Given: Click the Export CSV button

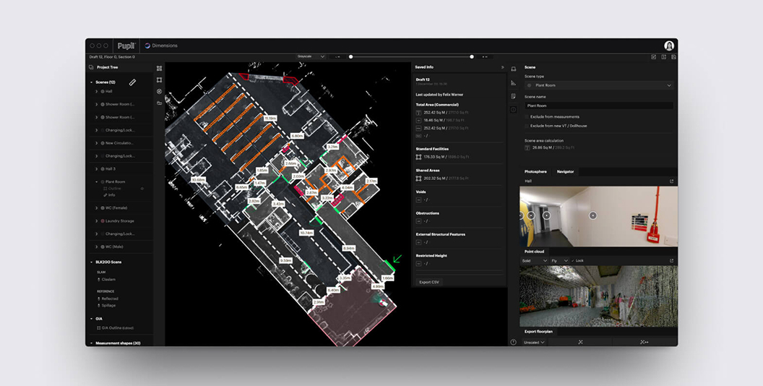Looking at the screenshot, I should [x=429, y=282].
